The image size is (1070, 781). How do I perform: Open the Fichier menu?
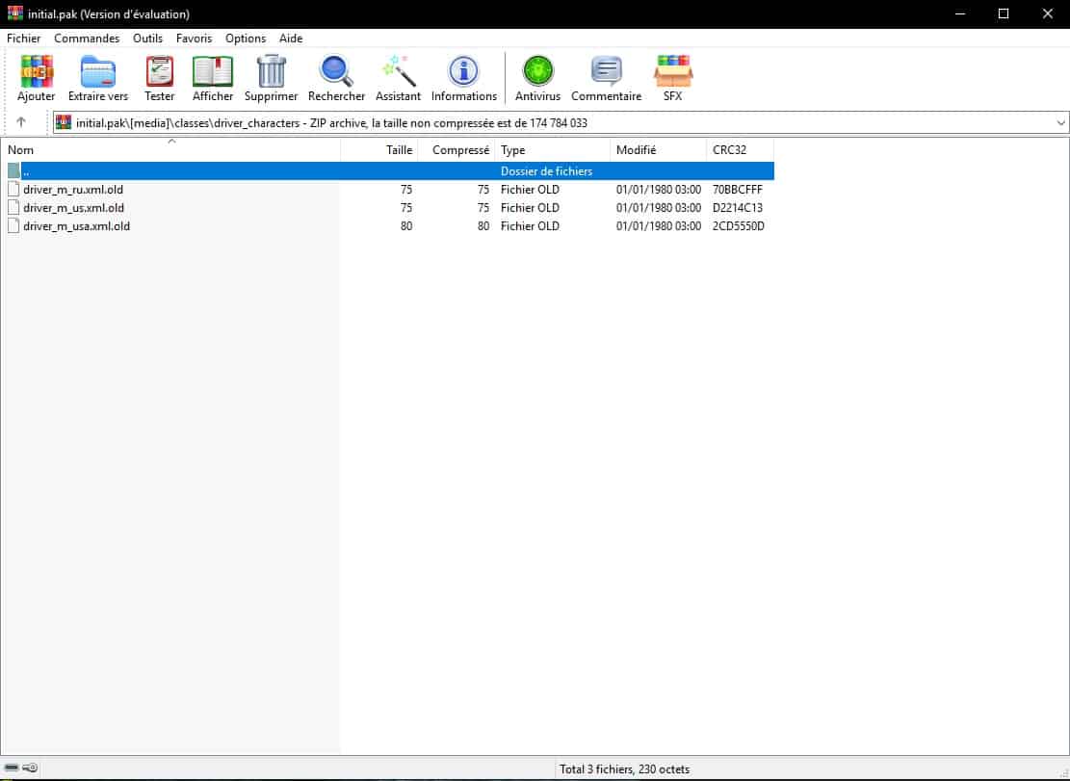point(23,39)
